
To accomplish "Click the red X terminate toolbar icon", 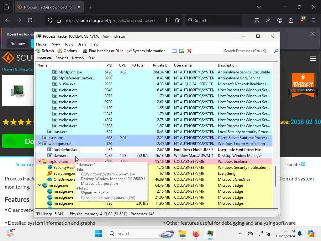I will coord(189,51).
